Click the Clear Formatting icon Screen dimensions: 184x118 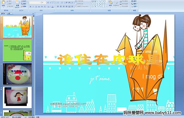[54, 2]
